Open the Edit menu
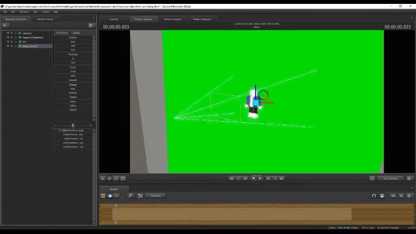Image resolution: width=416 pixels, height=234 pixels. click(x=13, y=12)
